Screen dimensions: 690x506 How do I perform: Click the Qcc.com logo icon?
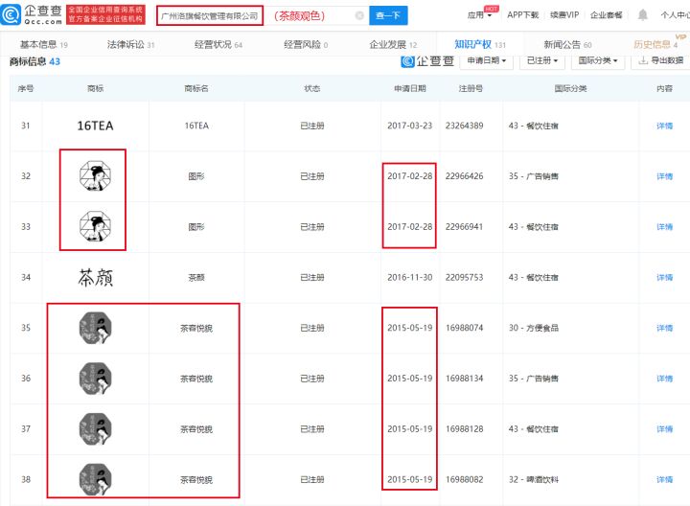tap(11, 14)
